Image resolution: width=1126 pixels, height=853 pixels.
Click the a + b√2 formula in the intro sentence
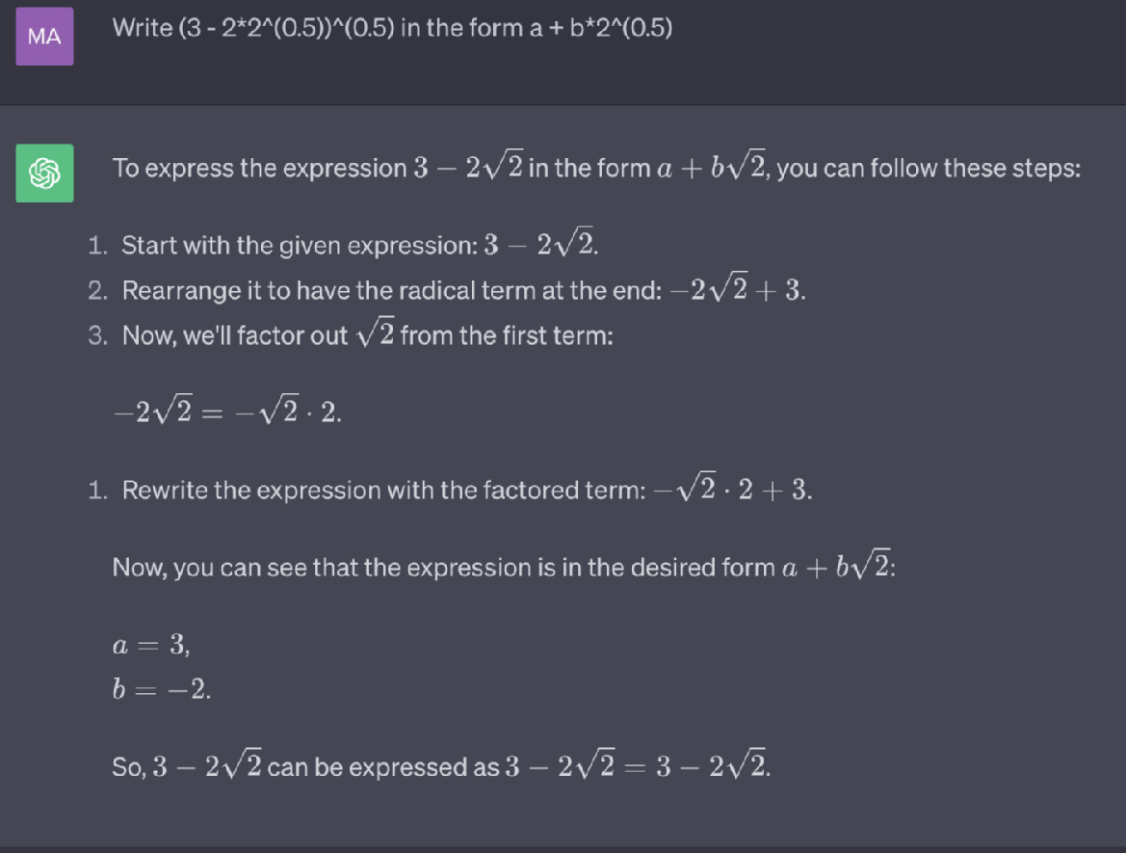coord(711,169)
